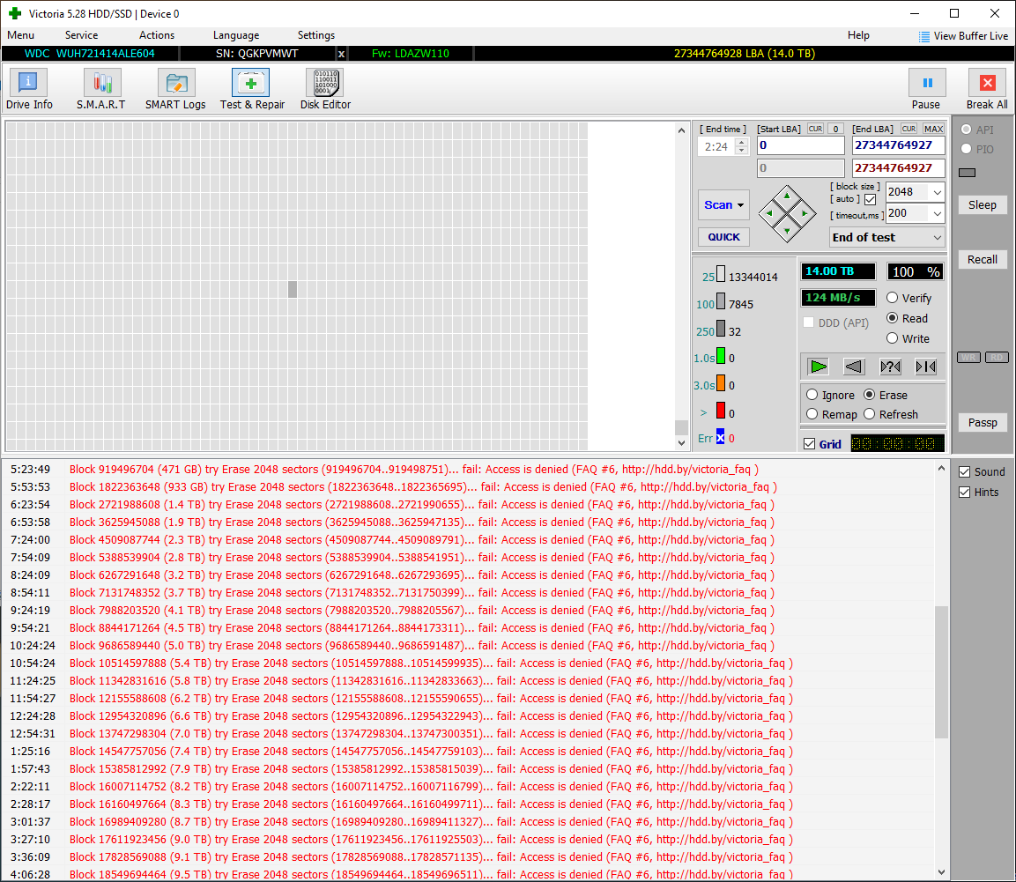1016x882 pixels.
Task: Open the Language menu
Action: (x=236, y=35)
